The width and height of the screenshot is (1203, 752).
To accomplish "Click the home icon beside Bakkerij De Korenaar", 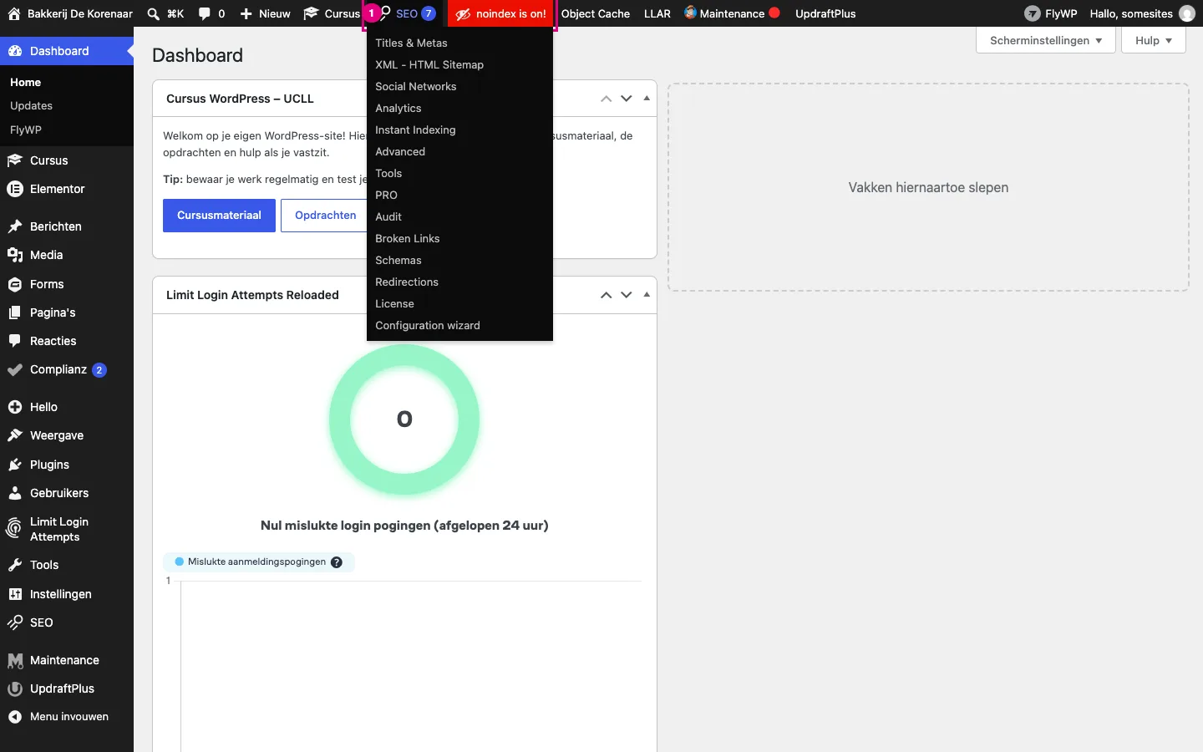I will (x=14, y=14).
